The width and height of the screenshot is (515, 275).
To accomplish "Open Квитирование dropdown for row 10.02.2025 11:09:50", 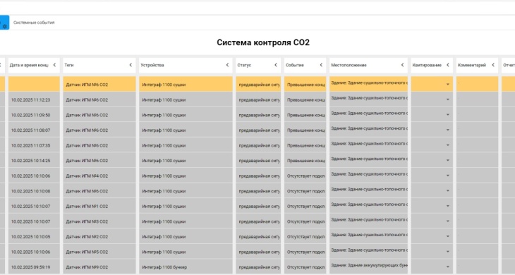I will click(x=447, y=115).
